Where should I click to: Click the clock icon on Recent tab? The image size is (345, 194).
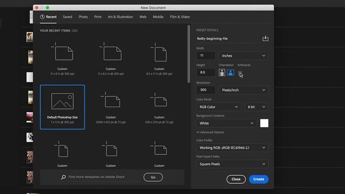(42, 17)
